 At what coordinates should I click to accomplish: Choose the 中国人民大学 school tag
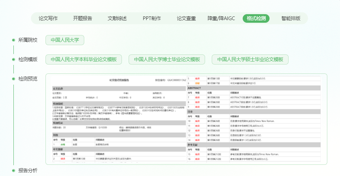65,40
